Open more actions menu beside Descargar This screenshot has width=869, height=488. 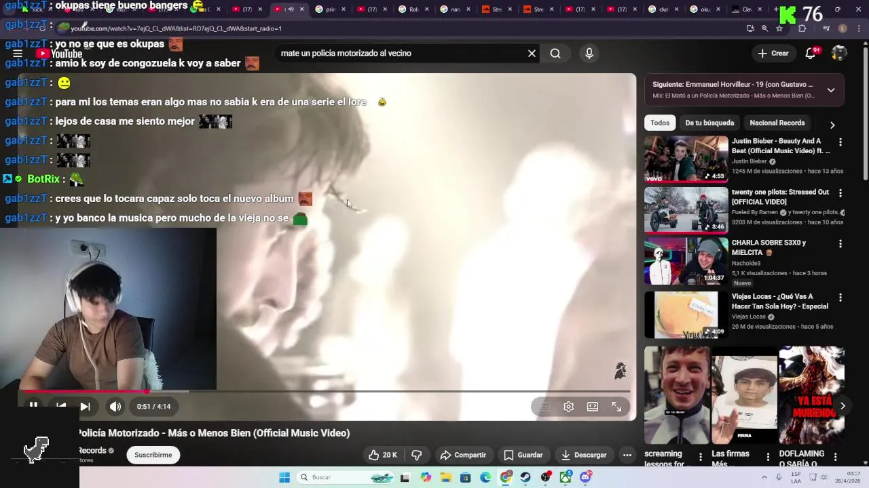(x=627, y=455)
